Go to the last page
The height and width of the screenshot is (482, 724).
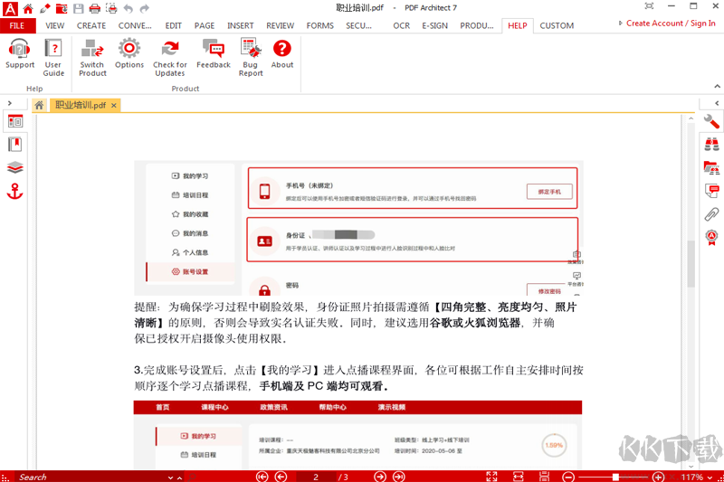pos(399,477)
